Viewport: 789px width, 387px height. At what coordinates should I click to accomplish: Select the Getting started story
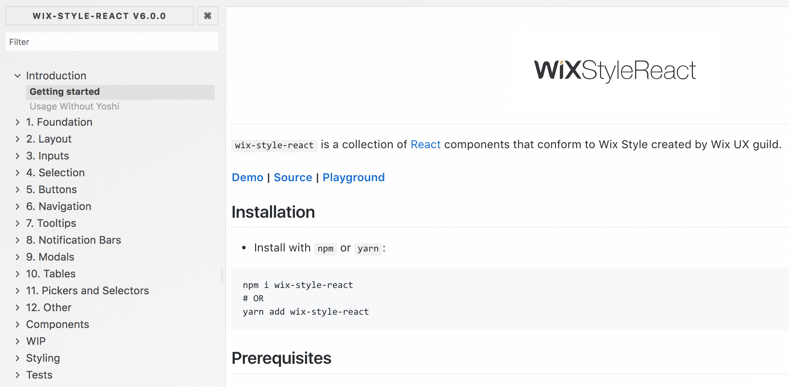120,92
